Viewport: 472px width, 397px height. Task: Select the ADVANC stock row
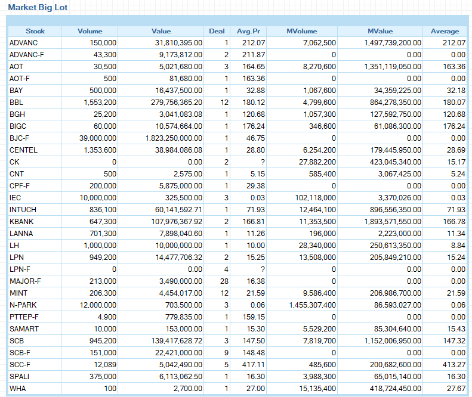pos(237,43)
